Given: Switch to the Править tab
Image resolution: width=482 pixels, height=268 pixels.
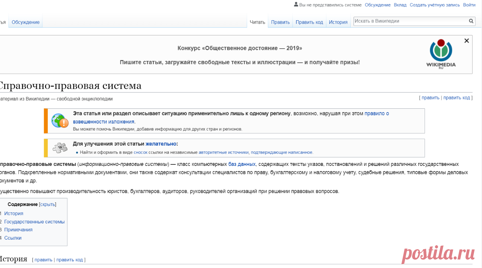Looking at the screenshot, I should coord(280,22).
